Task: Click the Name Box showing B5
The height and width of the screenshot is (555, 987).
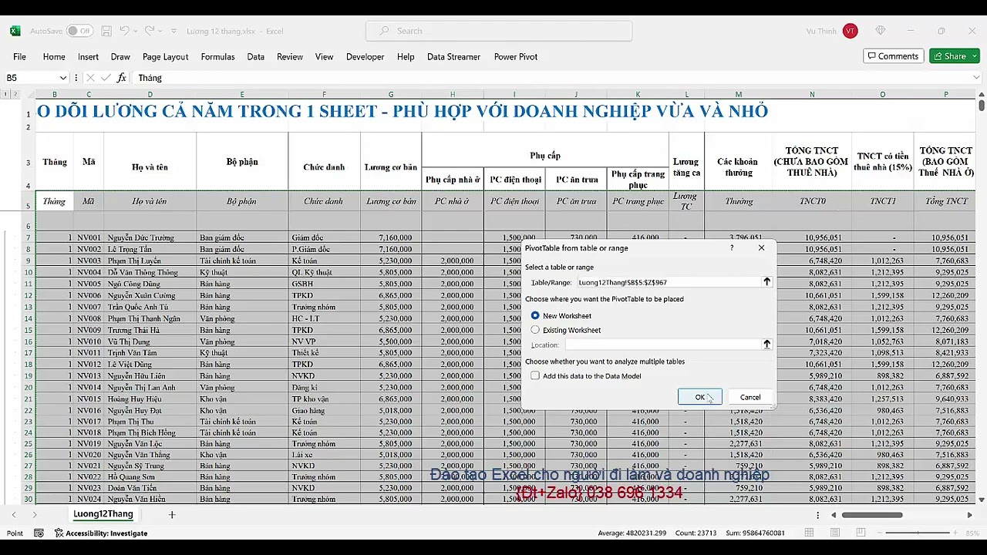Action: [31, 78]
